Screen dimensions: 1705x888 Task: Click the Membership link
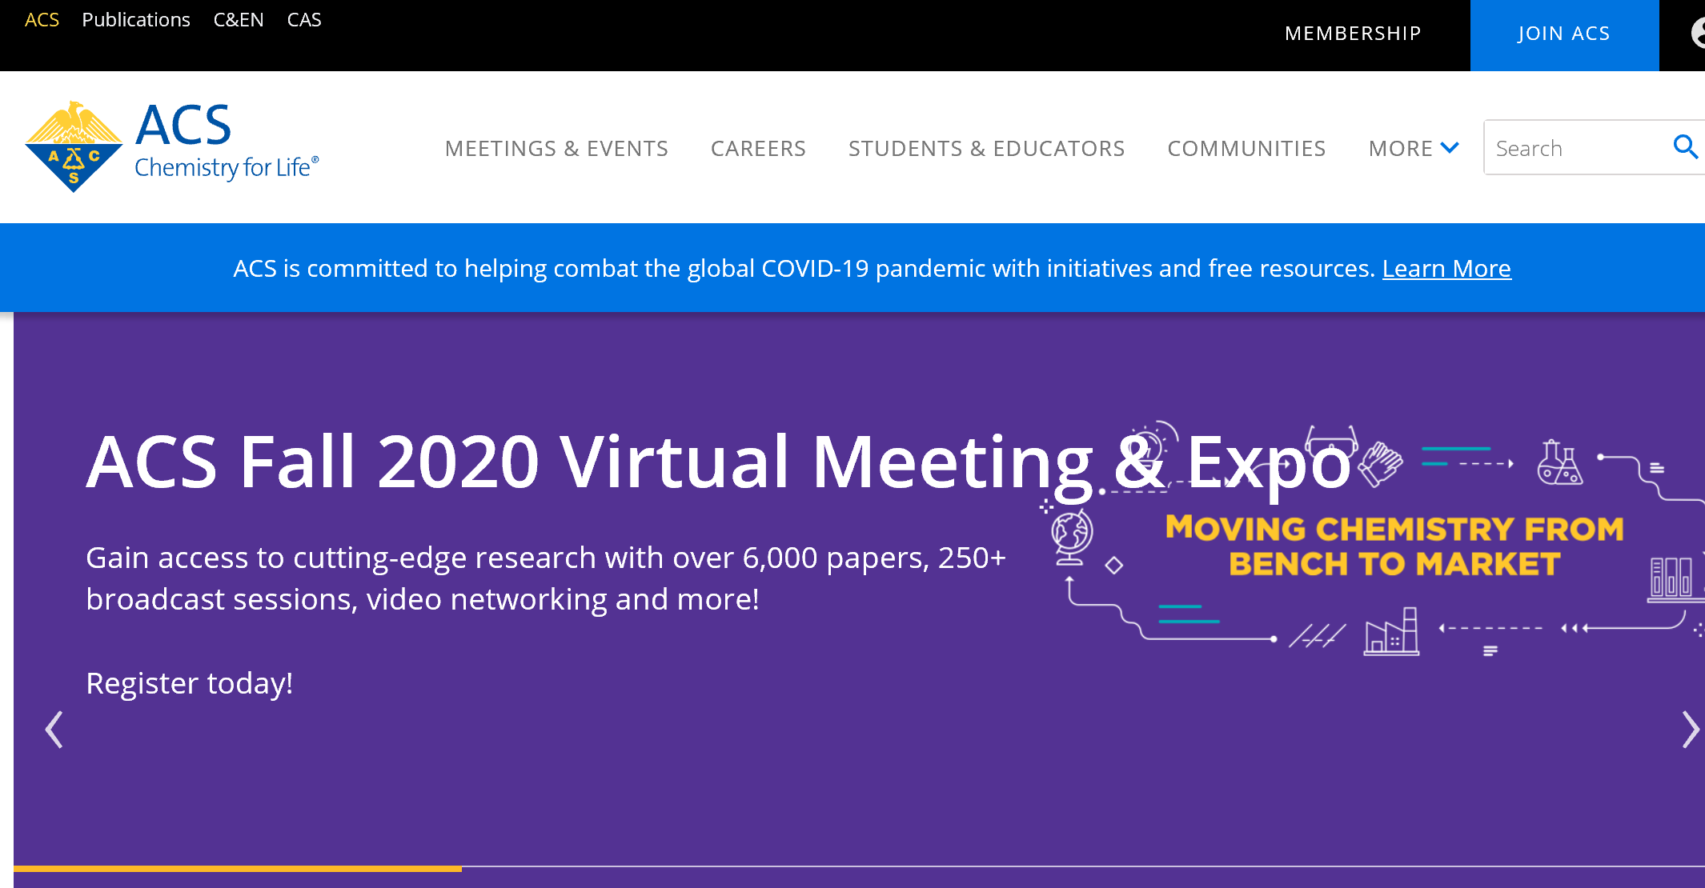pos(1353,34)
